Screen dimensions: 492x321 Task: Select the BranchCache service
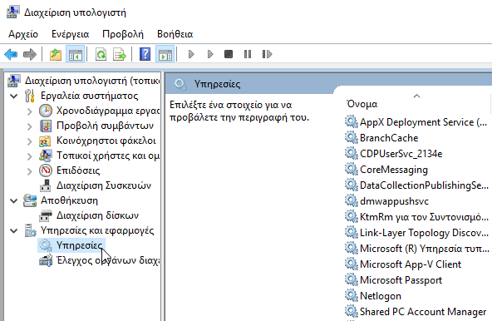(x=389, y=138)
